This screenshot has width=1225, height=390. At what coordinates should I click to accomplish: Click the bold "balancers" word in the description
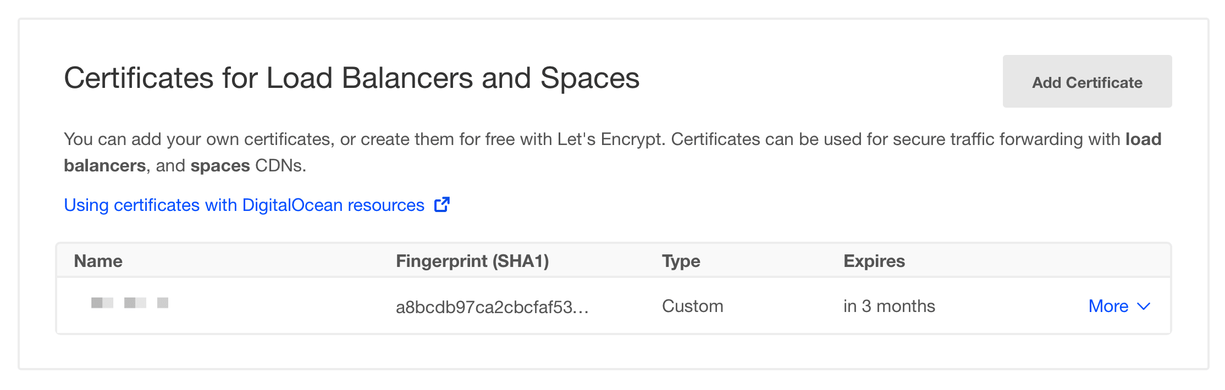104,165
